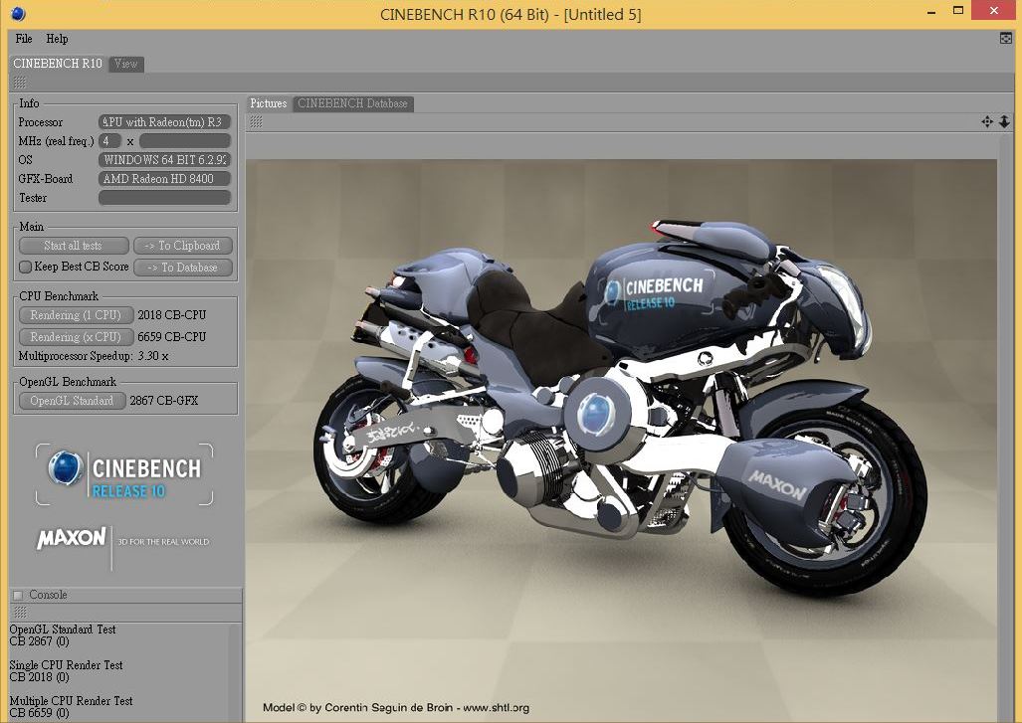Run the Rendering (x CPU) test
Image resolution: width=1022 pixels, height=723 pixels.
click(x=77, y=337)
